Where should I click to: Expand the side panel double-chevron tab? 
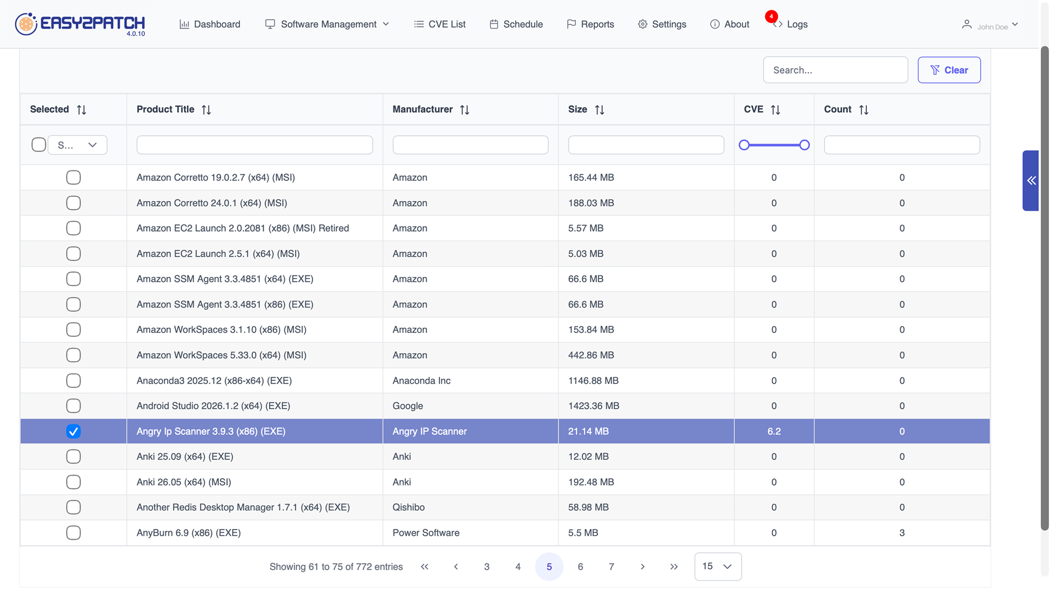pos(1031,181)
